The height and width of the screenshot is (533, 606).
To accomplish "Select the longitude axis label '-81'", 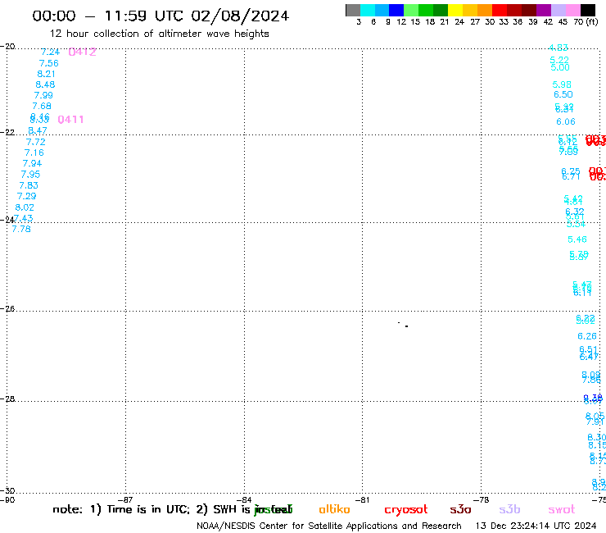I will [362, 500].
